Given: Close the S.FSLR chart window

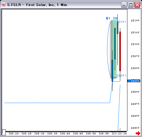Looking at the screenshot, I should tap(137, 5).
